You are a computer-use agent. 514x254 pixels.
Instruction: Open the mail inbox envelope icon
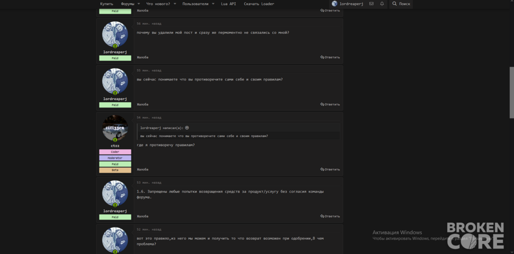click(x=371, y=4)
